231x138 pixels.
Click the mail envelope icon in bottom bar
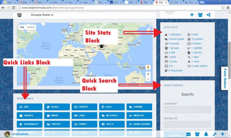tap(188, 134)
